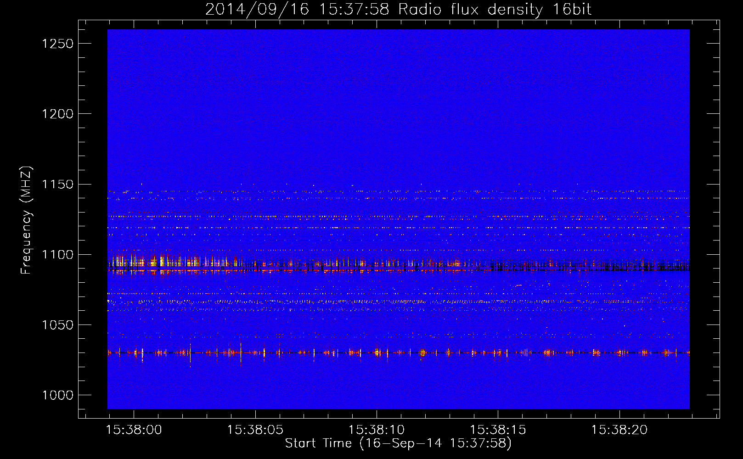Screen dimensions: 743x459
Task: Click the 15:38:10 time tick label
Action: pyautogui.click(x=377, y=430)
